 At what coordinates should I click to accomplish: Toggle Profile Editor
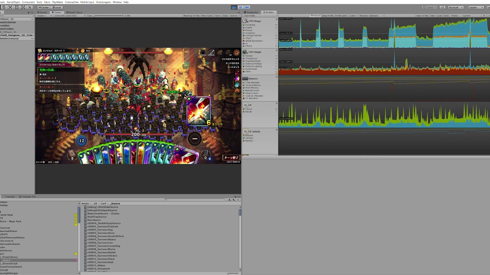pyautogui.click(x=341, y=16)
